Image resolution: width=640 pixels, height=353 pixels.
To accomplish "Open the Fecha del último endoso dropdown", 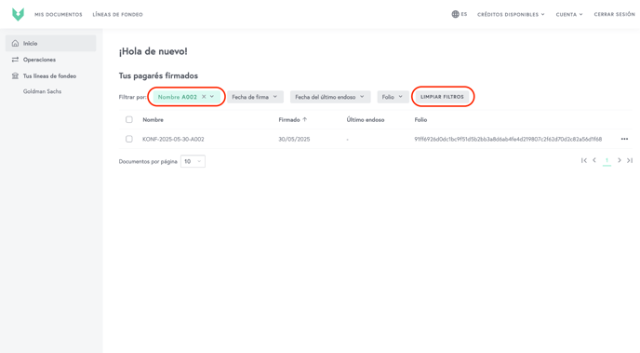I will pyautogui.click(x=330, y=97).
